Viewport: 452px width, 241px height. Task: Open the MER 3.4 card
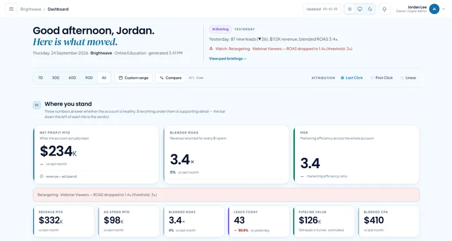click(357, 154)
